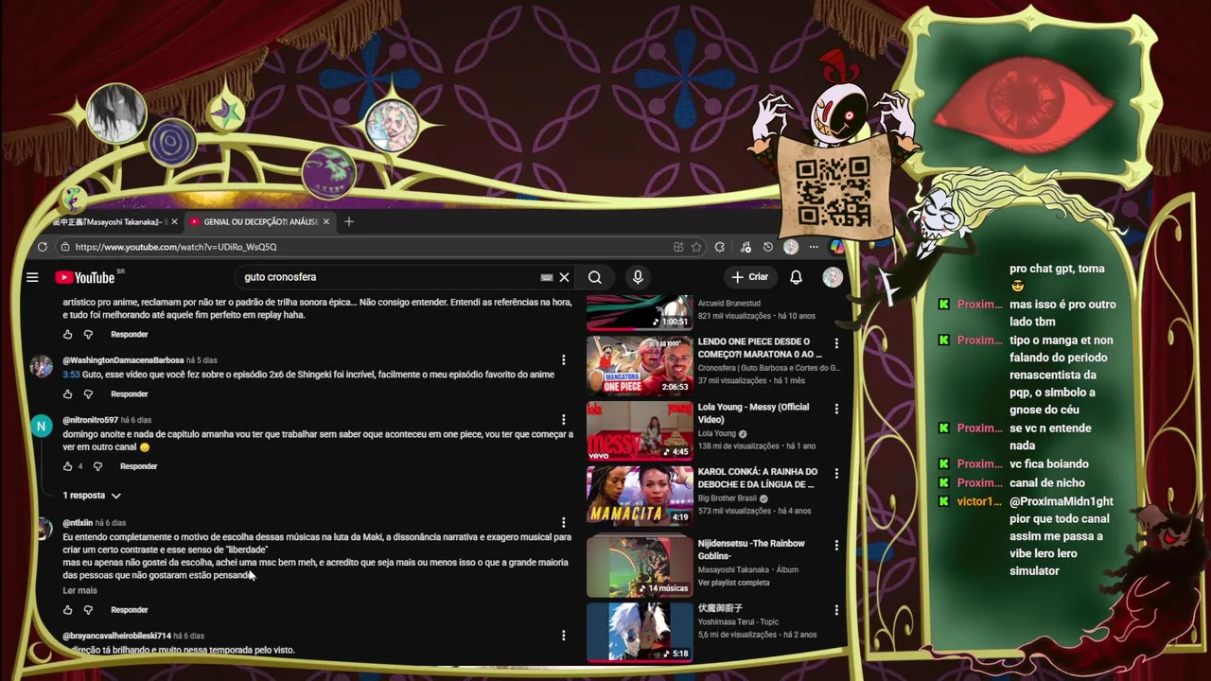1211x681 pixels.
Task: Start voice search with the microphone
Action: click(x=638, y=277)
